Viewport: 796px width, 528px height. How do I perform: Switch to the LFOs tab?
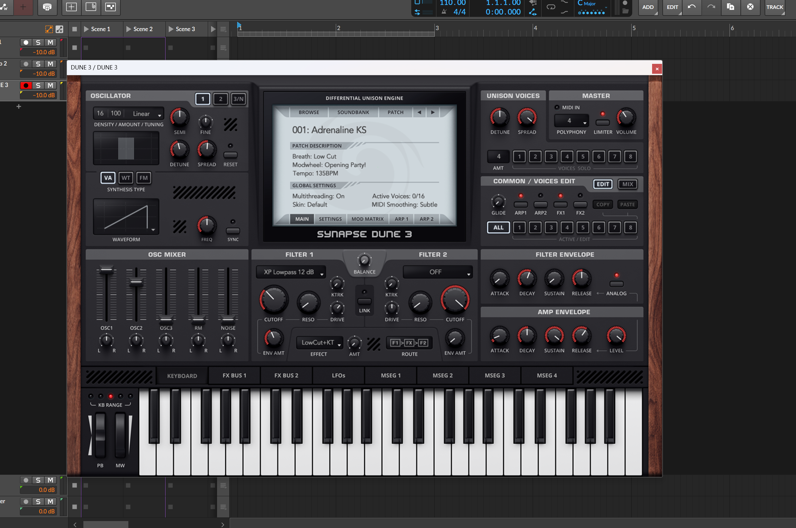338,375
